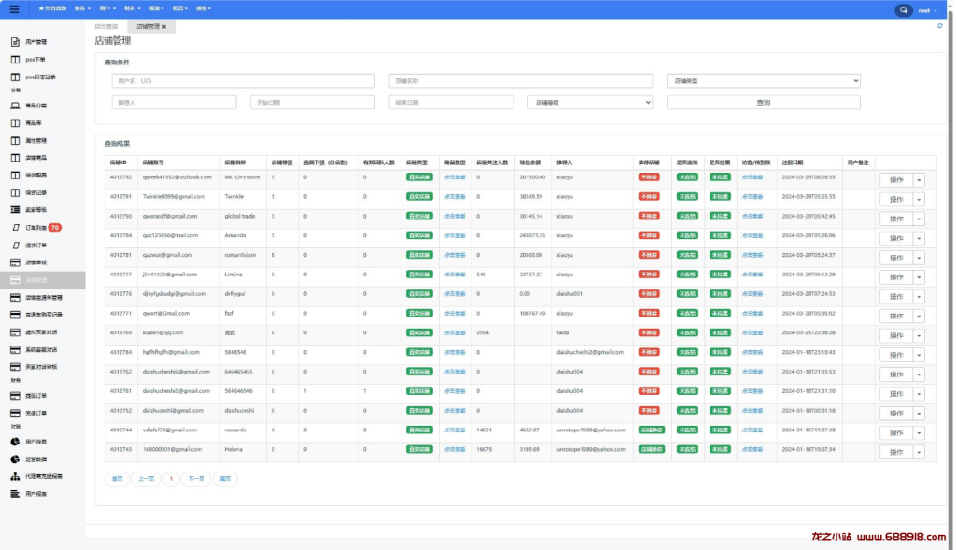956x550 pixels.
Task: Open pos日志记录 via its sidebar icon
Action: [x=15, y=78]
